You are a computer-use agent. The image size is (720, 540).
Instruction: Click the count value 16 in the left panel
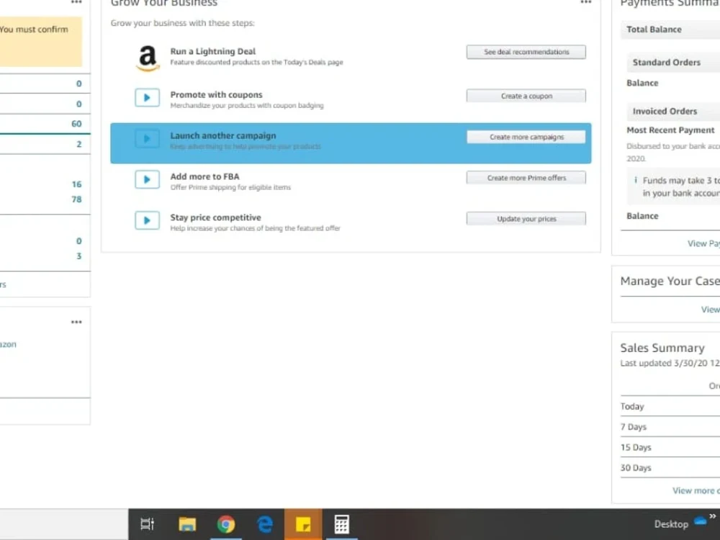click(76, 184)
